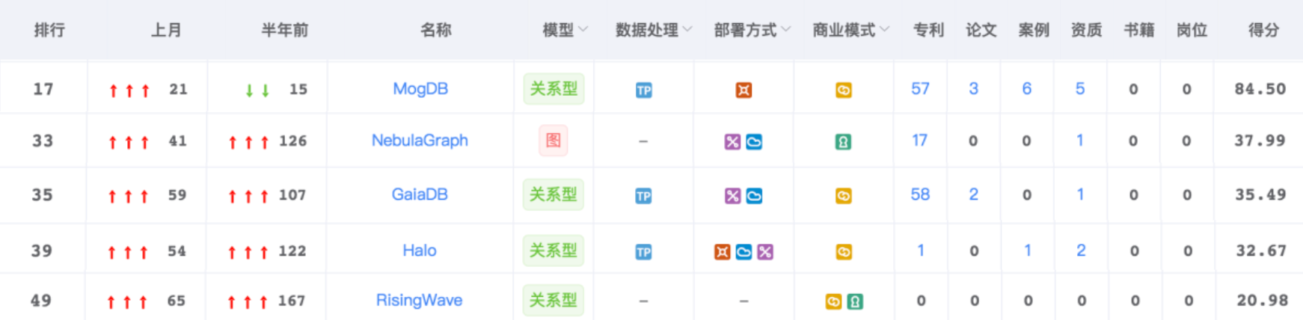Click the score 37.99

pos(1260,141)
